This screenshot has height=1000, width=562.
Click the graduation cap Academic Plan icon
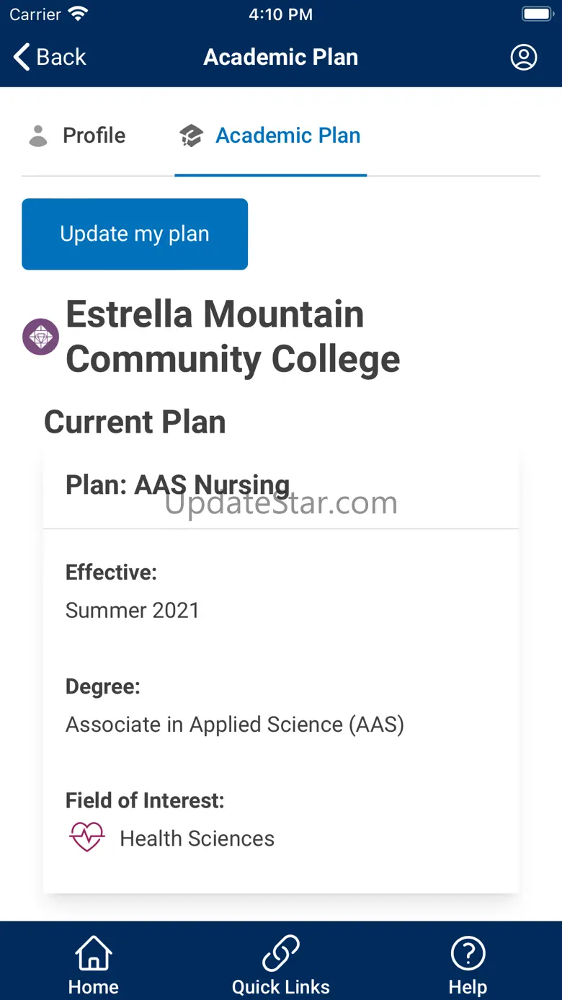tap(192, 136)
